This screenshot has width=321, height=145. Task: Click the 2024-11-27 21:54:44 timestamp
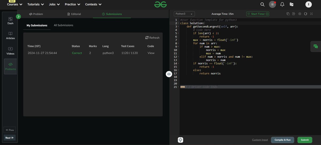pos(42,53)
